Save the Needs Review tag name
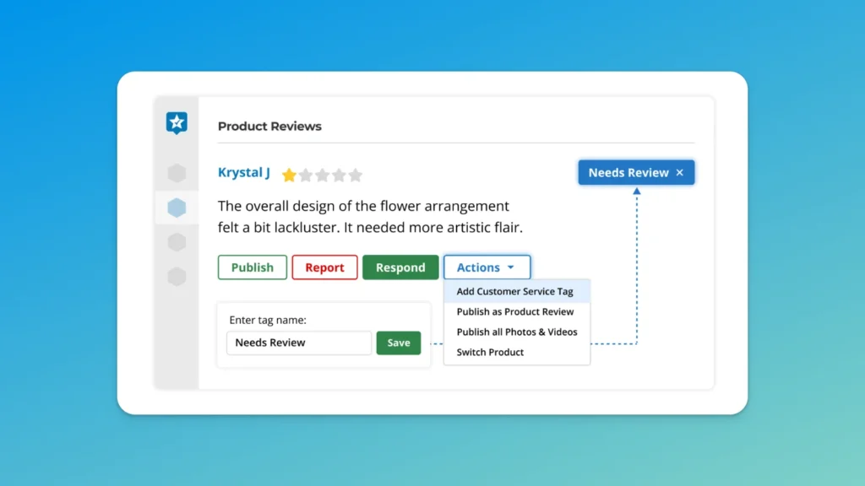The width and height of the screenshot is (865, 486). coord(398,343)
